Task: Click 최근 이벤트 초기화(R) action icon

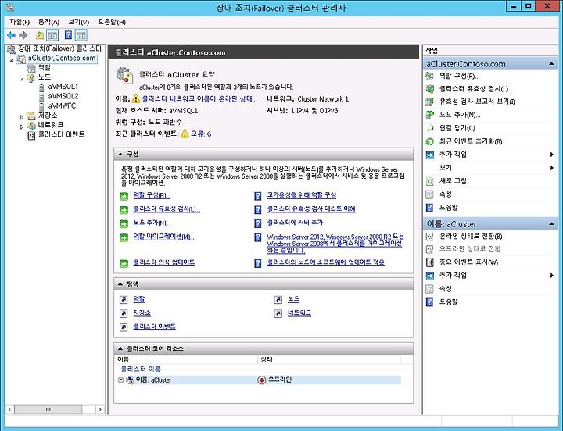Action: [x=430, y=141]
